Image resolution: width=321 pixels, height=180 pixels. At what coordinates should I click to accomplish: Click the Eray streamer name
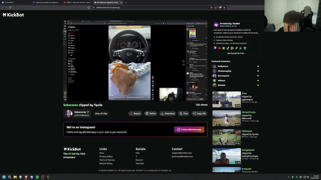point(244,93)
